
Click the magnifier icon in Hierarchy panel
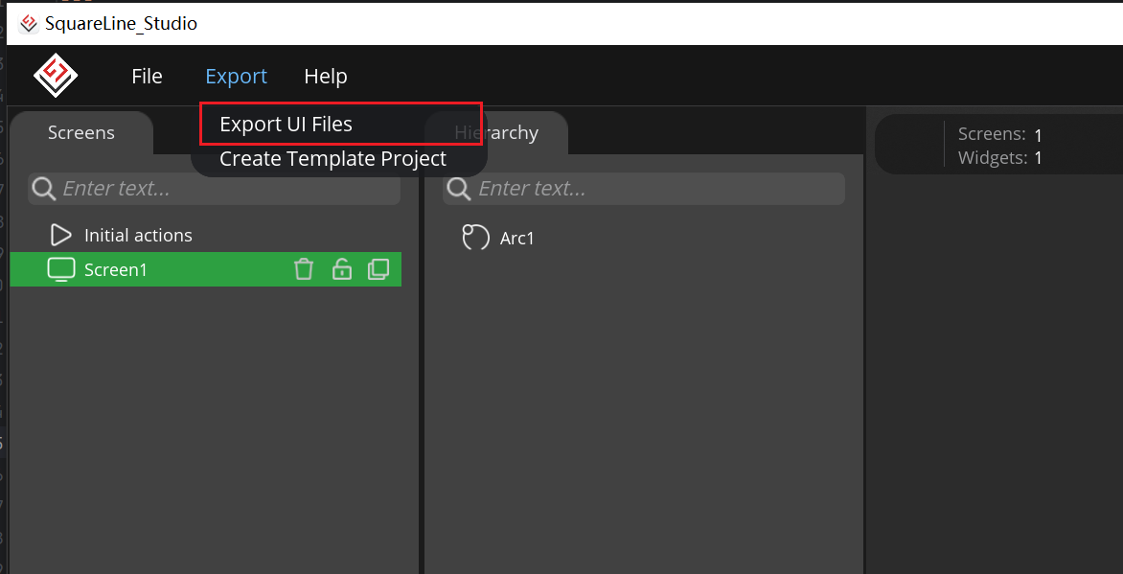tap(459, 189)
